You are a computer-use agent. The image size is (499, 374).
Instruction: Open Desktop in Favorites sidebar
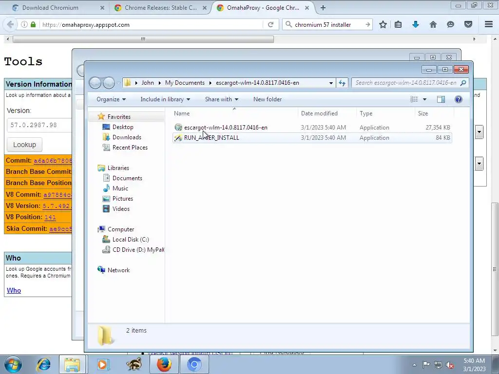click(123, 127)
